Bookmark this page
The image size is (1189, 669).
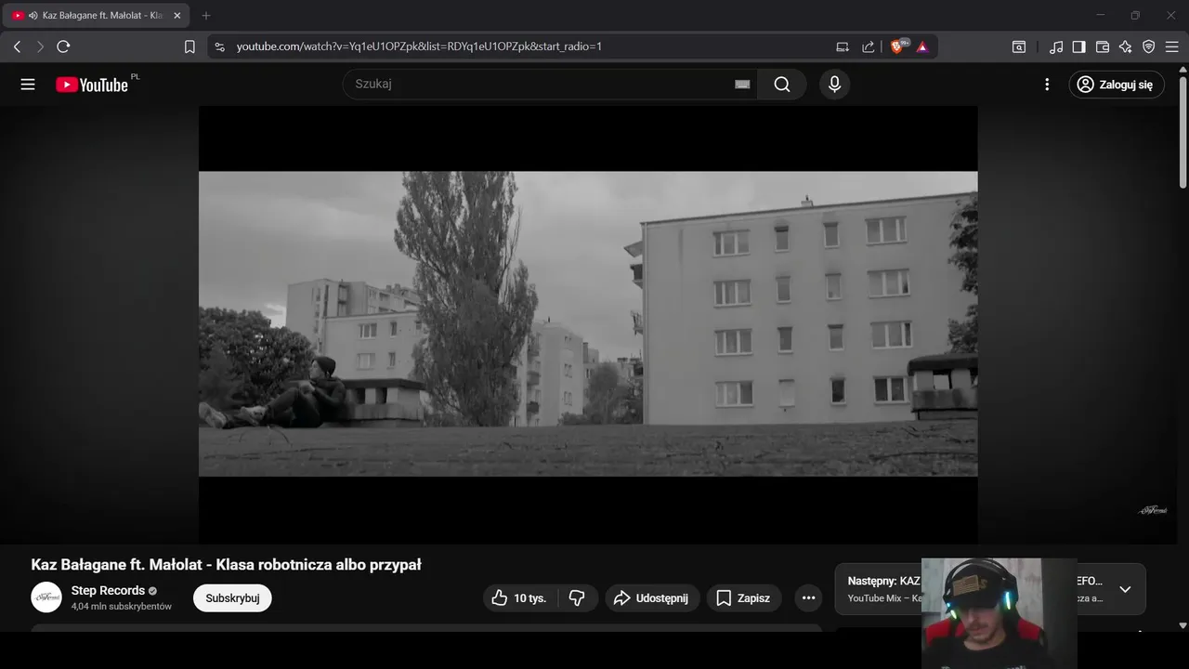(189, 46)
